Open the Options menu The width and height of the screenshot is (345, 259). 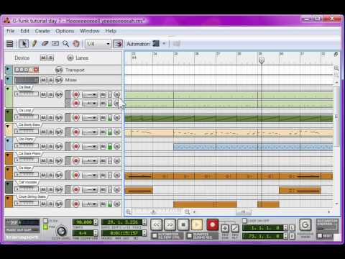(65, 31)
